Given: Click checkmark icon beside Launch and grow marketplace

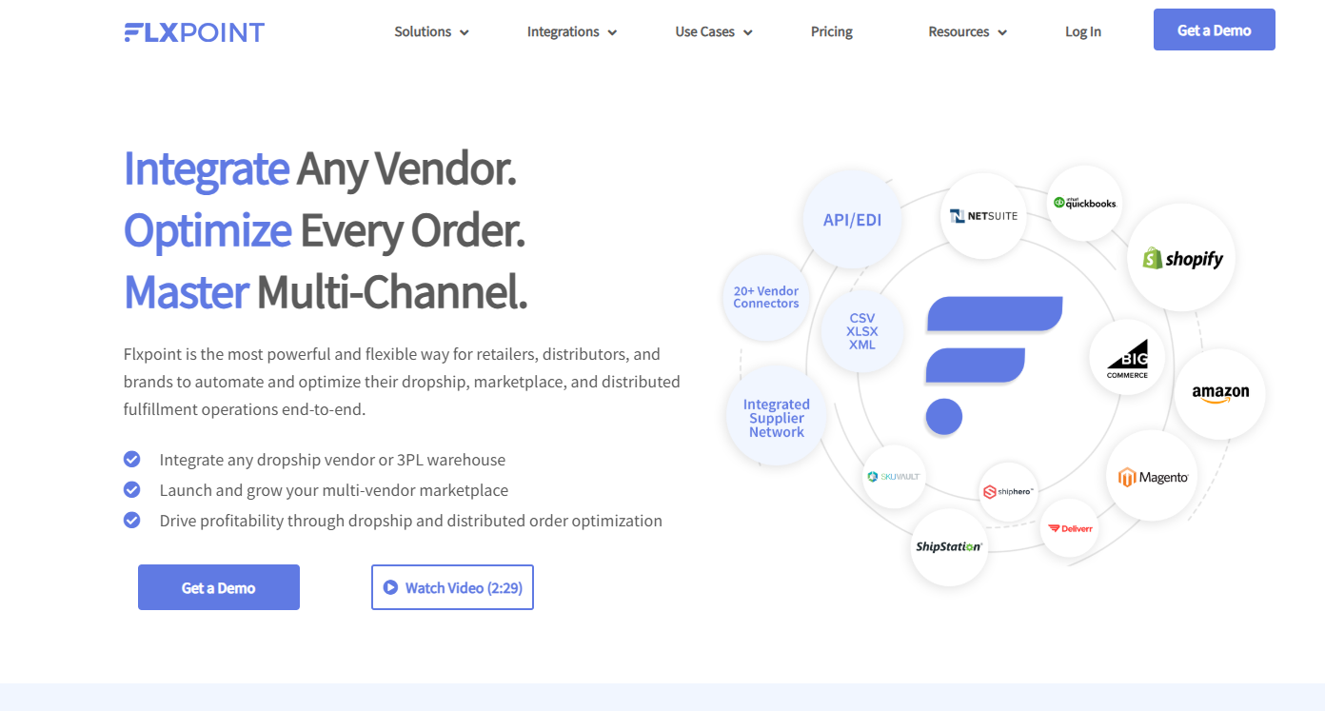Looking at the screenshot, I should click(132, 490).
